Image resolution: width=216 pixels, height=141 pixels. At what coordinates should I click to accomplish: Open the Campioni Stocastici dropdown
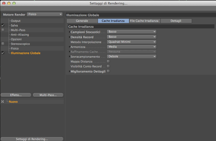pyautogui.click(x=132, y=32)
